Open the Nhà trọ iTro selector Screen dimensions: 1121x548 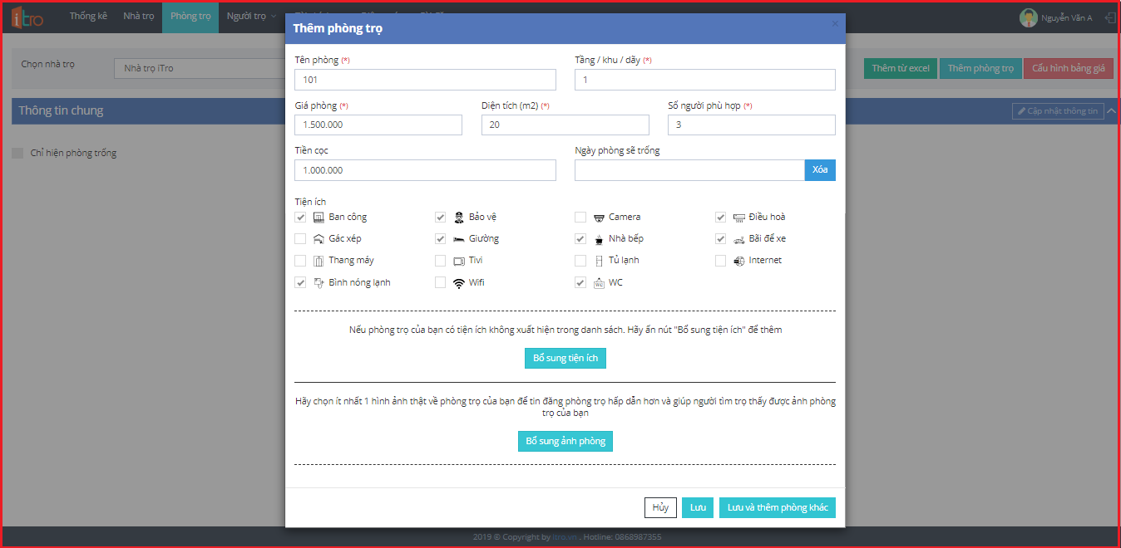click(x=200, y=68)
